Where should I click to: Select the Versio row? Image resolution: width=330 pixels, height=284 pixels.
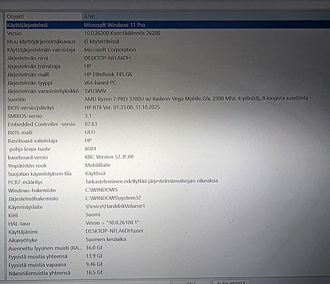[x=168, y=33]
